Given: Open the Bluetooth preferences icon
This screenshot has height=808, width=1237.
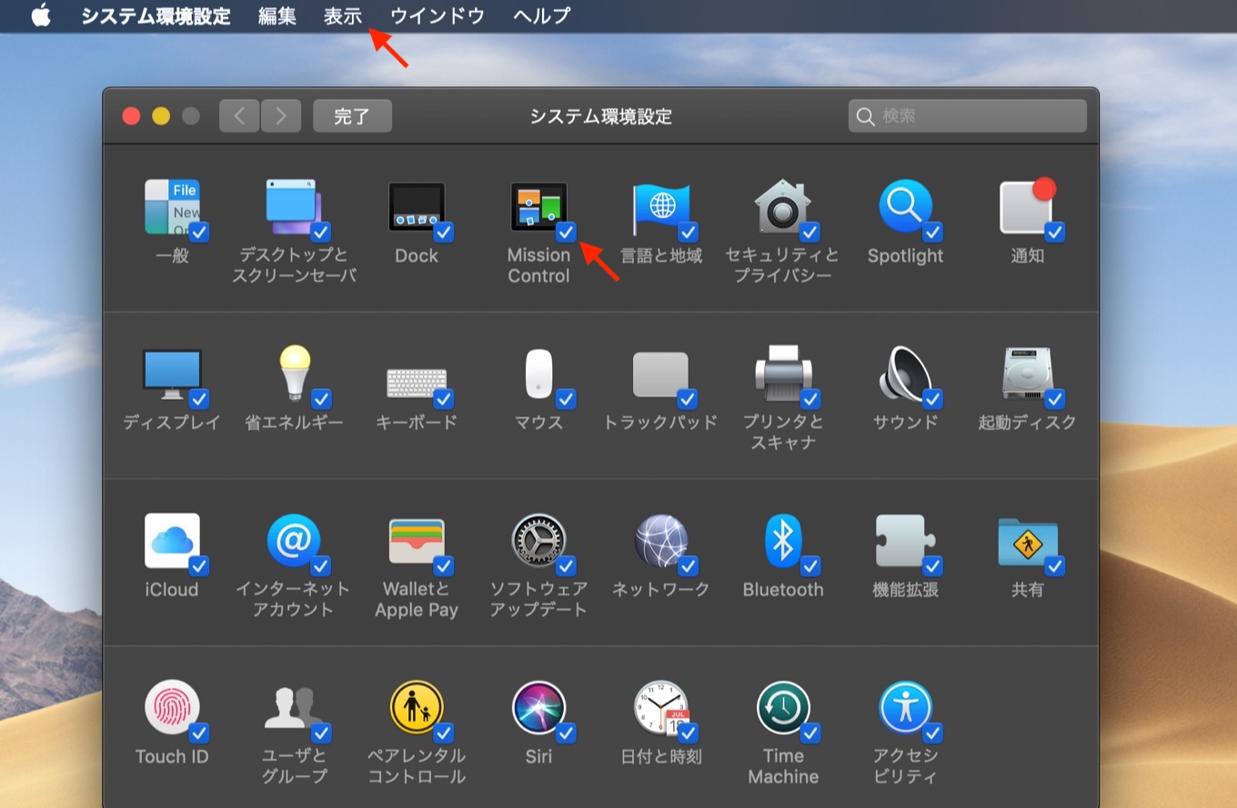Looking at the screenshot, I should tap(782, 541).
